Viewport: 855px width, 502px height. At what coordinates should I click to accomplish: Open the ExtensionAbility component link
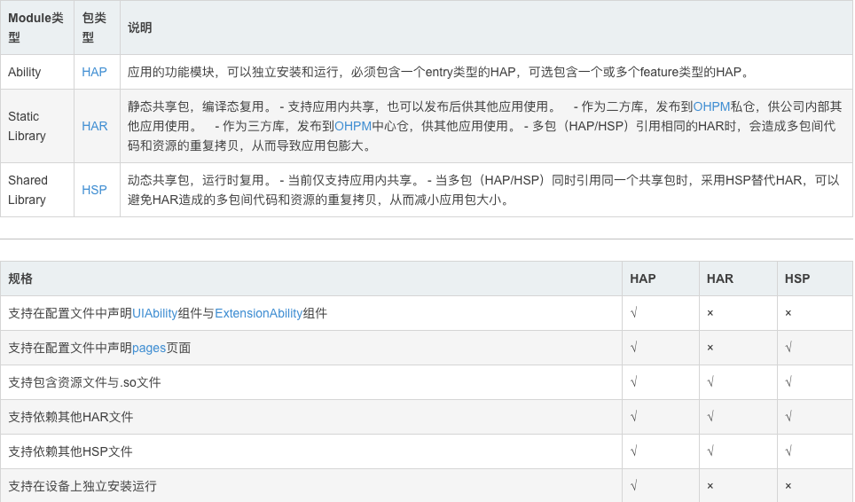258,313
